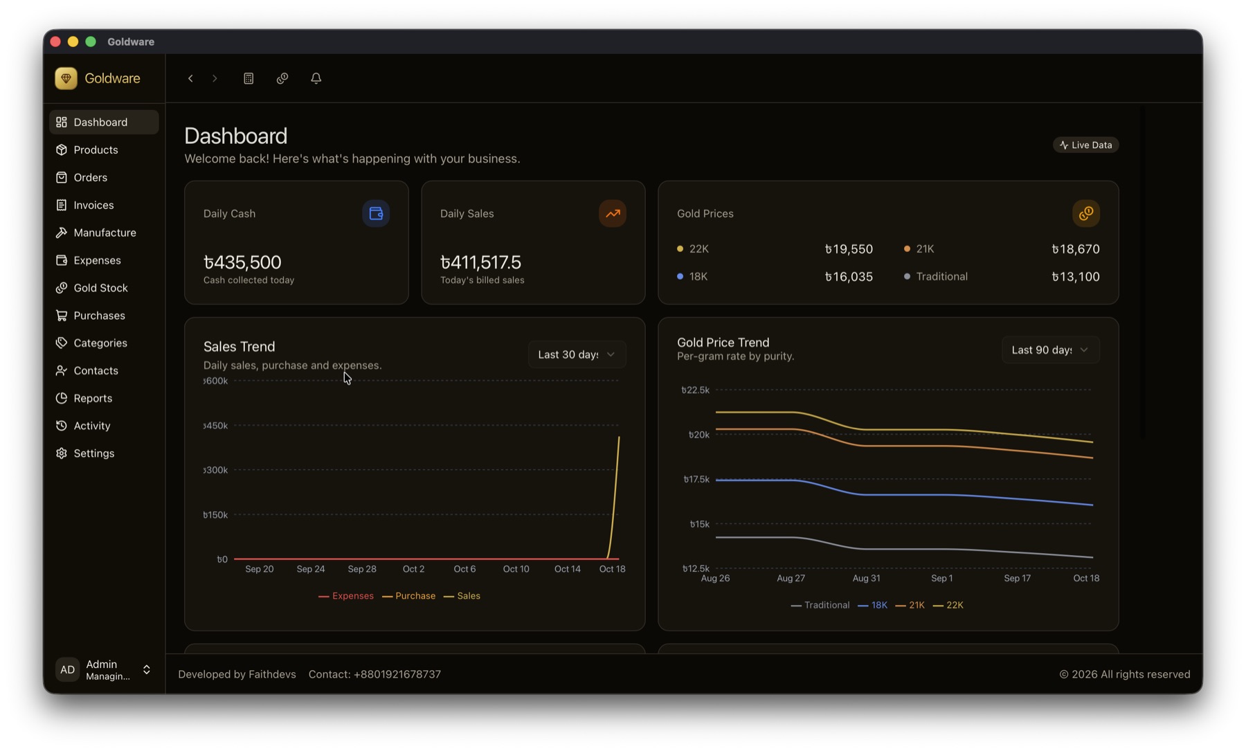Screen dimensions: 1246x751
Task: Open the Orders page
Action: [104, 177]
